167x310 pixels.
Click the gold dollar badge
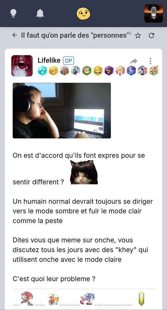coord(53,70)
